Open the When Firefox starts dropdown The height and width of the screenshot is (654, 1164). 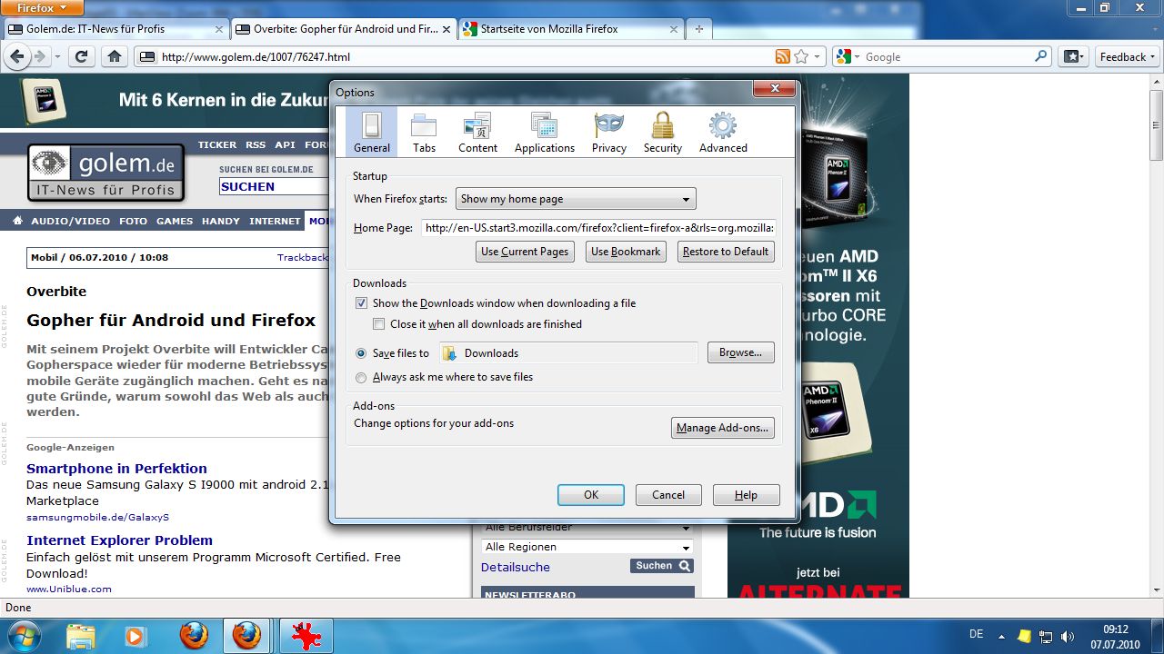(575, 198)
